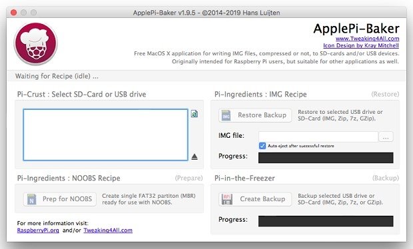Open the www.Tweaking4All.com header link

(367, 39)
